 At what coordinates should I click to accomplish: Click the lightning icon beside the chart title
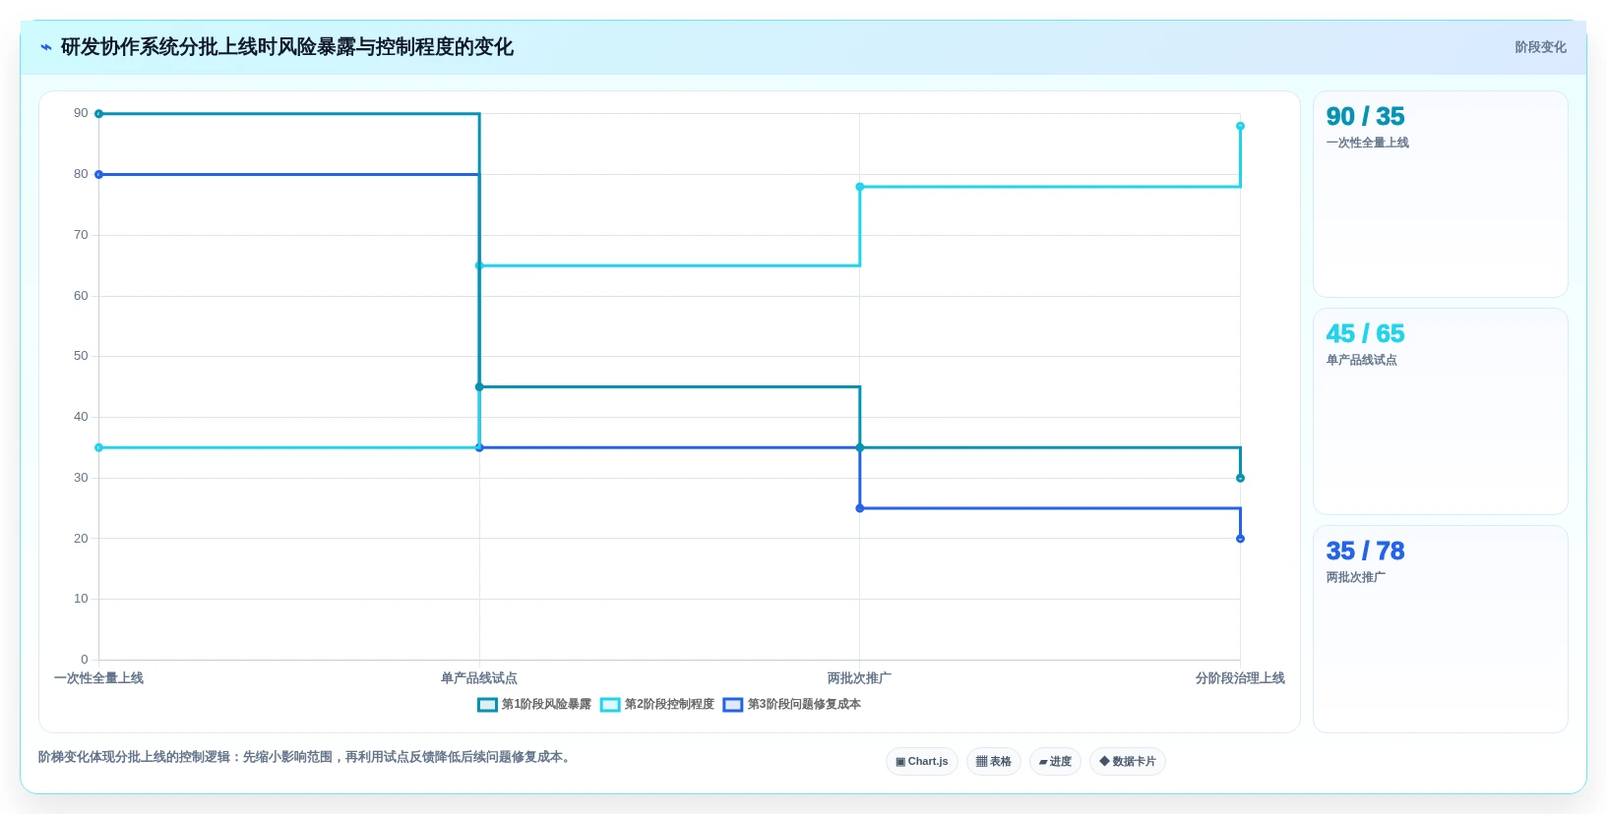coord(45,47)
